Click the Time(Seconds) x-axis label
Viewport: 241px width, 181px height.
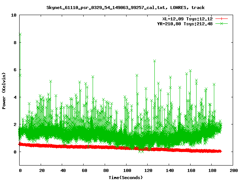point(125,177)
